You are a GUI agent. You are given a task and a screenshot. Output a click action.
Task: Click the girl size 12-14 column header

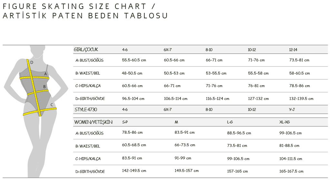pos(293,50)
